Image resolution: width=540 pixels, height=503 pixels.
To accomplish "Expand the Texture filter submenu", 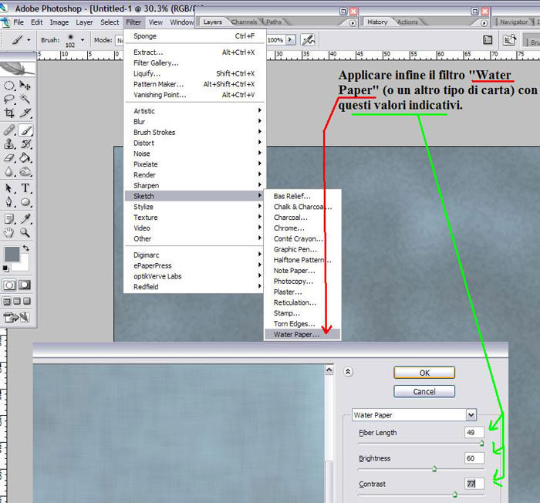I will click(x=195, y=218).
